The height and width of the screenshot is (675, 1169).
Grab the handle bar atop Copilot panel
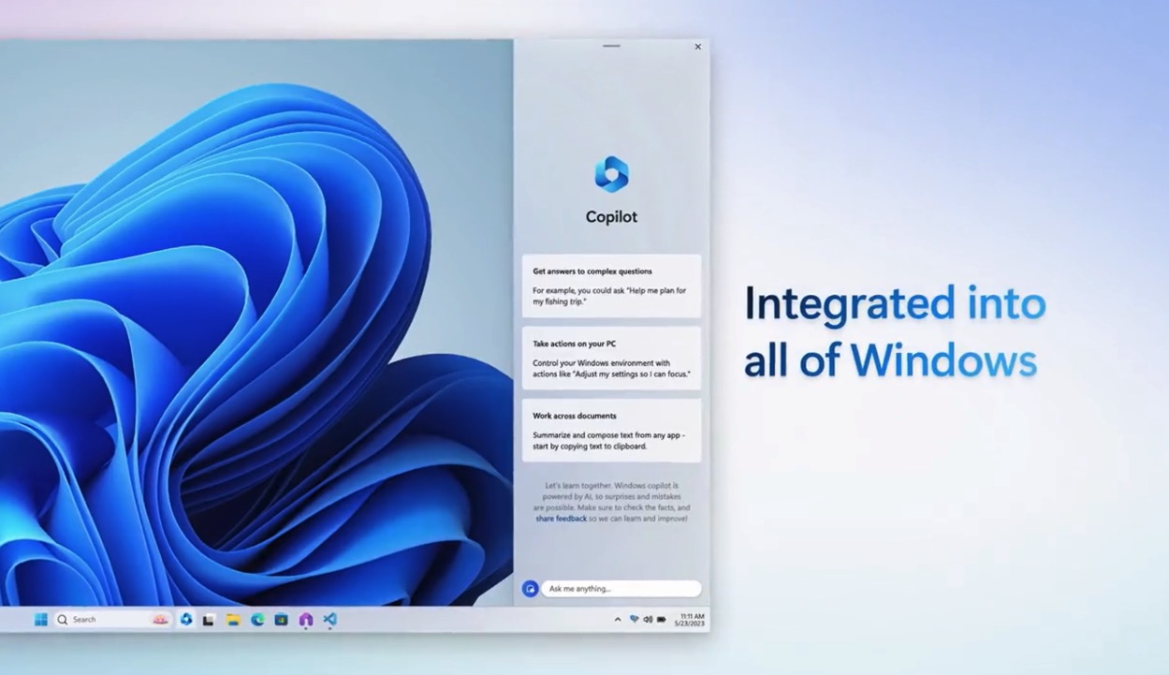pyautogui.click(x=611, y=46)
